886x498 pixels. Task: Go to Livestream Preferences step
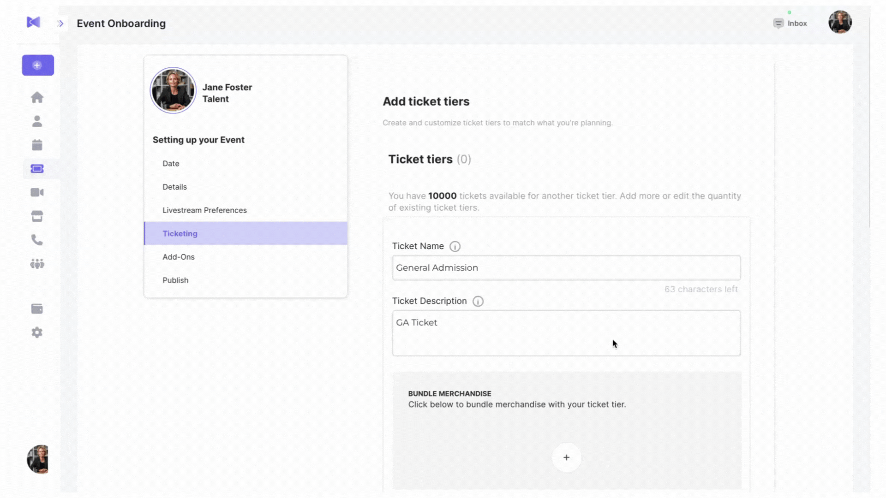tap(204, 210)
